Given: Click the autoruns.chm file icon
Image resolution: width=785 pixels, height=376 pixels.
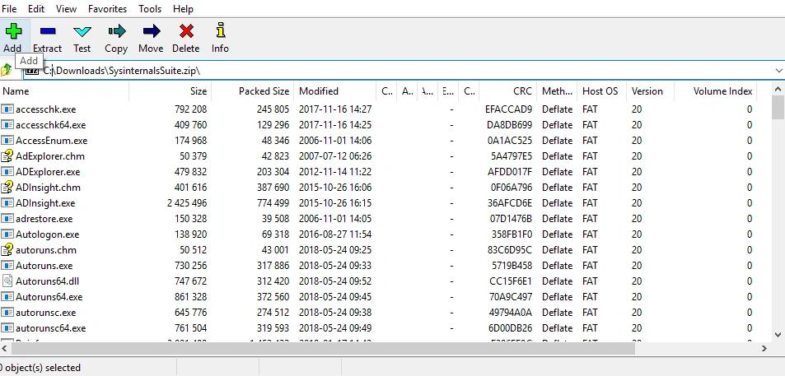Looking at the screenshot, I should [x=7, y=250].
